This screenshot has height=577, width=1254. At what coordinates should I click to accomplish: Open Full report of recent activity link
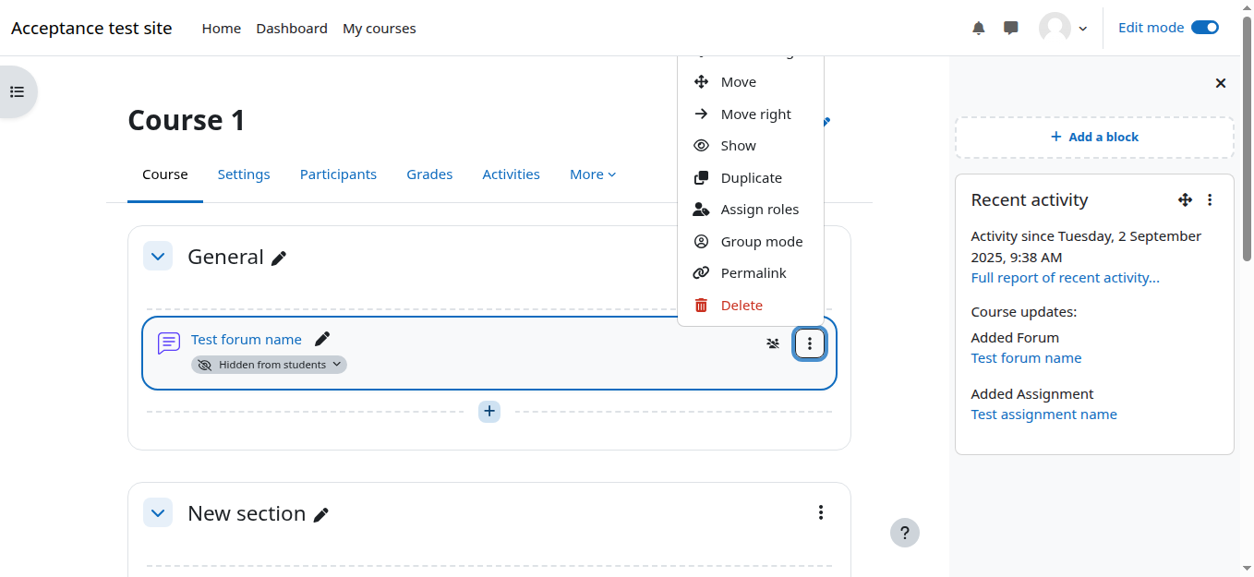point(1065,278)
